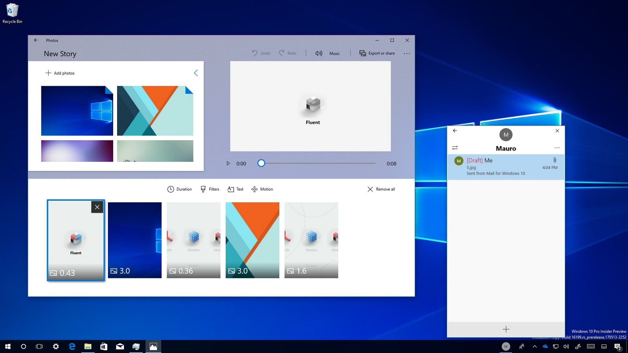628x353 pixels.
Task: Select the Text tool
Action: [x=235, y=189]
